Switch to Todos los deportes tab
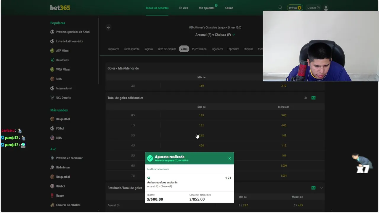 point(157,8)
